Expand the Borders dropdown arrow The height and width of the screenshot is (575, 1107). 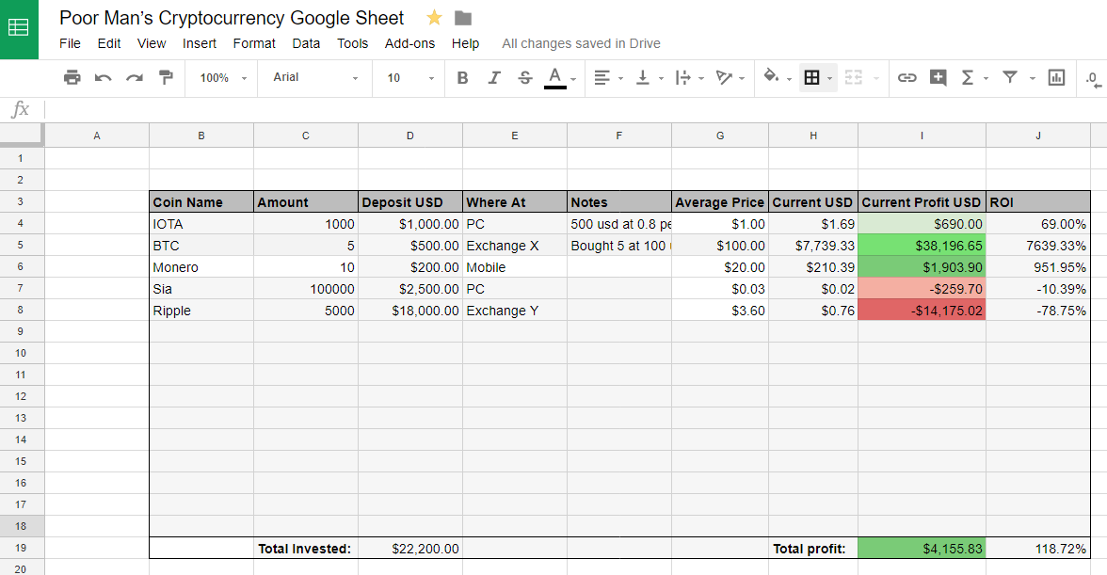point(829,78)
